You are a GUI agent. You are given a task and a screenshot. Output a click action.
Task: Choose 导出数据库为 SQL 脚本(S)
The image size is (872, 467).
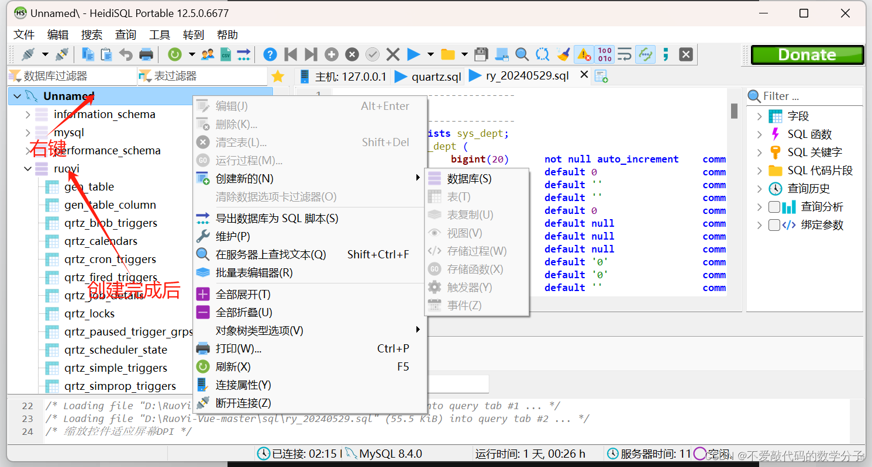[x=309, y=219]
